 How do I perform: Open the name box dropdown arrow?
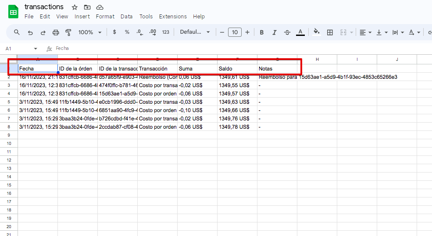[36, 49]
